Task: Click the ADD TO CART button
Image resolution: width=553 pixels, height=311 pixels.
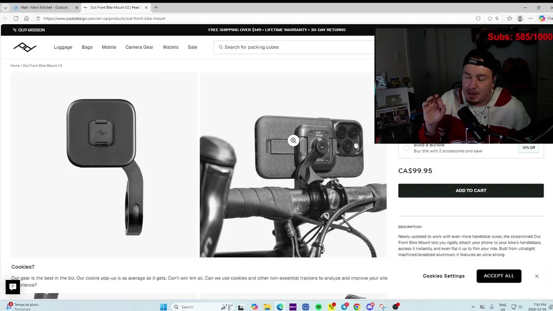Action: (x=471, y=190)
